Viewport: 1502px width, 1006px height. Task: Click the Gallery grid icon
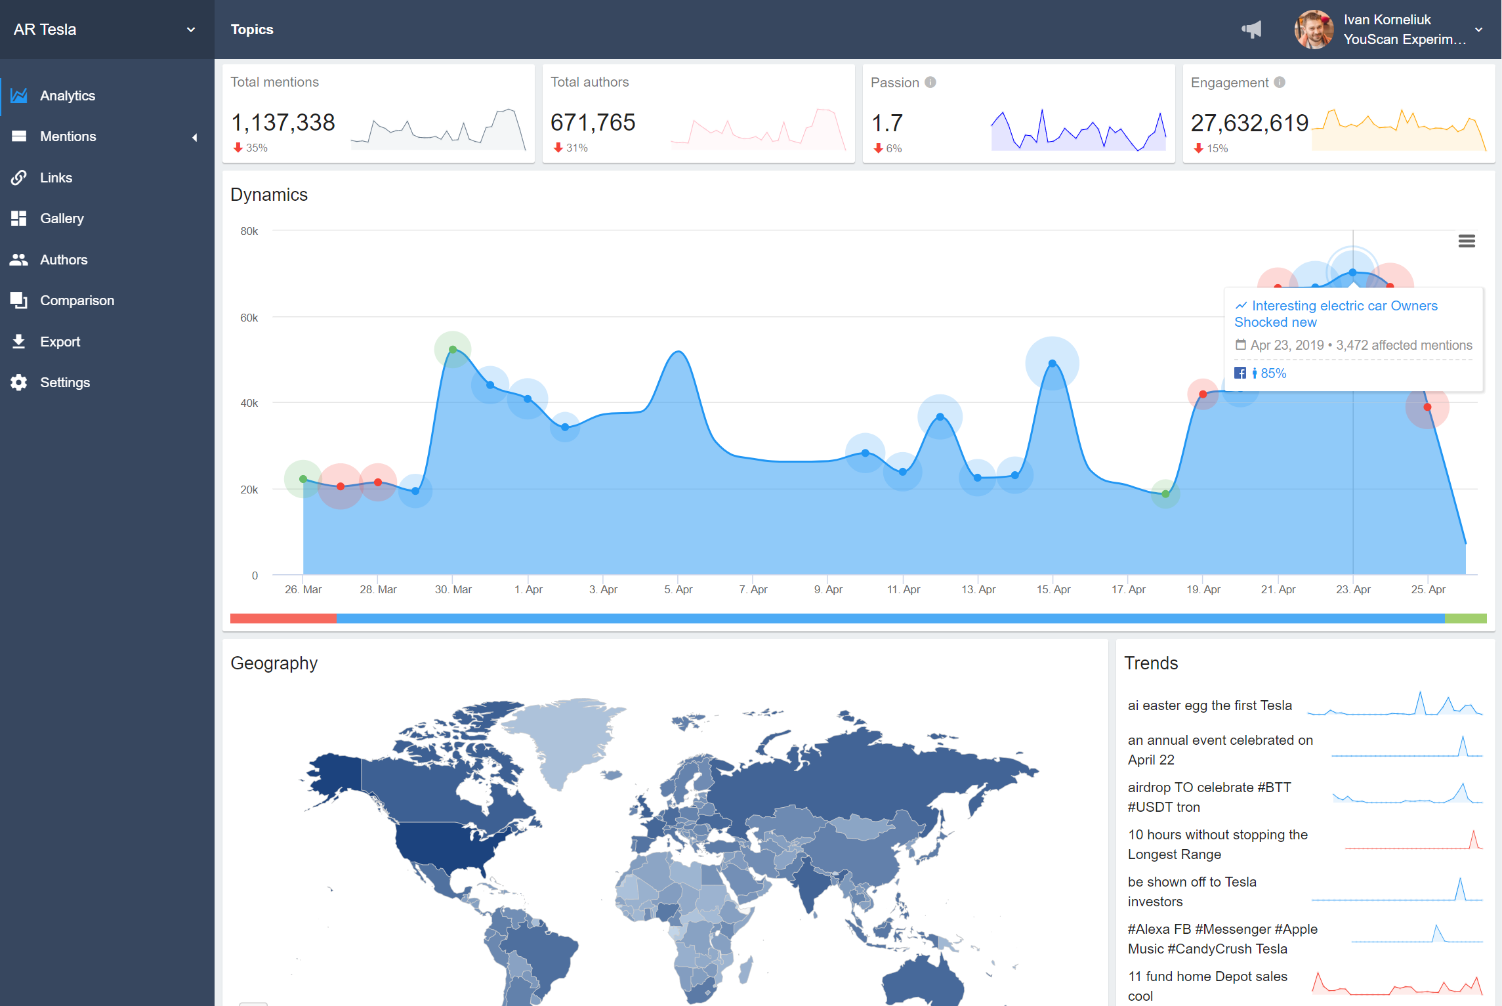pyautogui.click(x=19, y=219)
